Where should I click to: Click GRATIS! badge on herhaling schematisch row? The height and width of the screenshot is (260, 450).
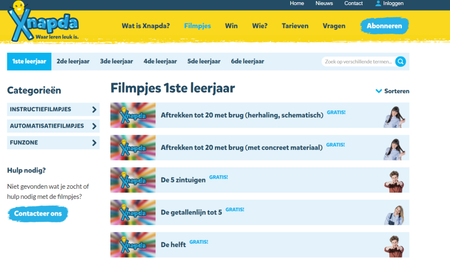pos(336,112)
